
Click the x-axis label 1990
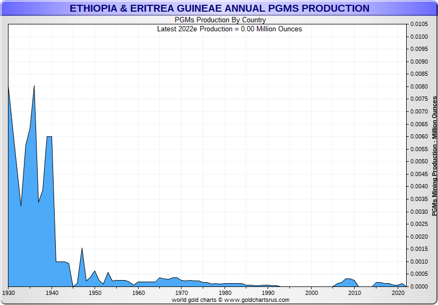point(268,293)
